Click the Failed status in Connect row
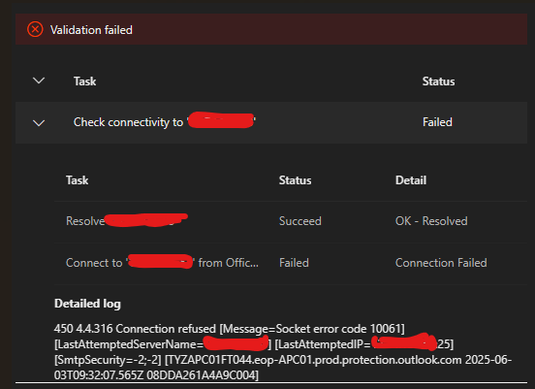This screenshot has height=389, width=535. (x=294, y=263)
